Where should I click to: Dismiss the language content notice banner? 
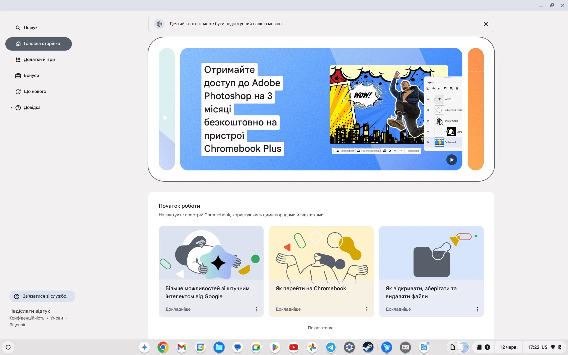click(486, 24)
